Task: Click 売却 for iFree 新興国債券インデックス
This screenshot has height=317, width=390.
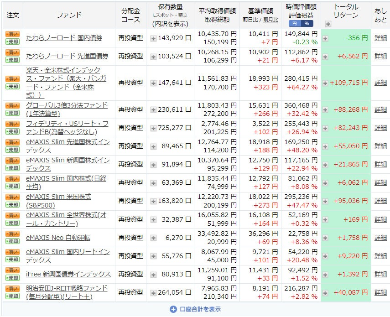Action: 12,278
